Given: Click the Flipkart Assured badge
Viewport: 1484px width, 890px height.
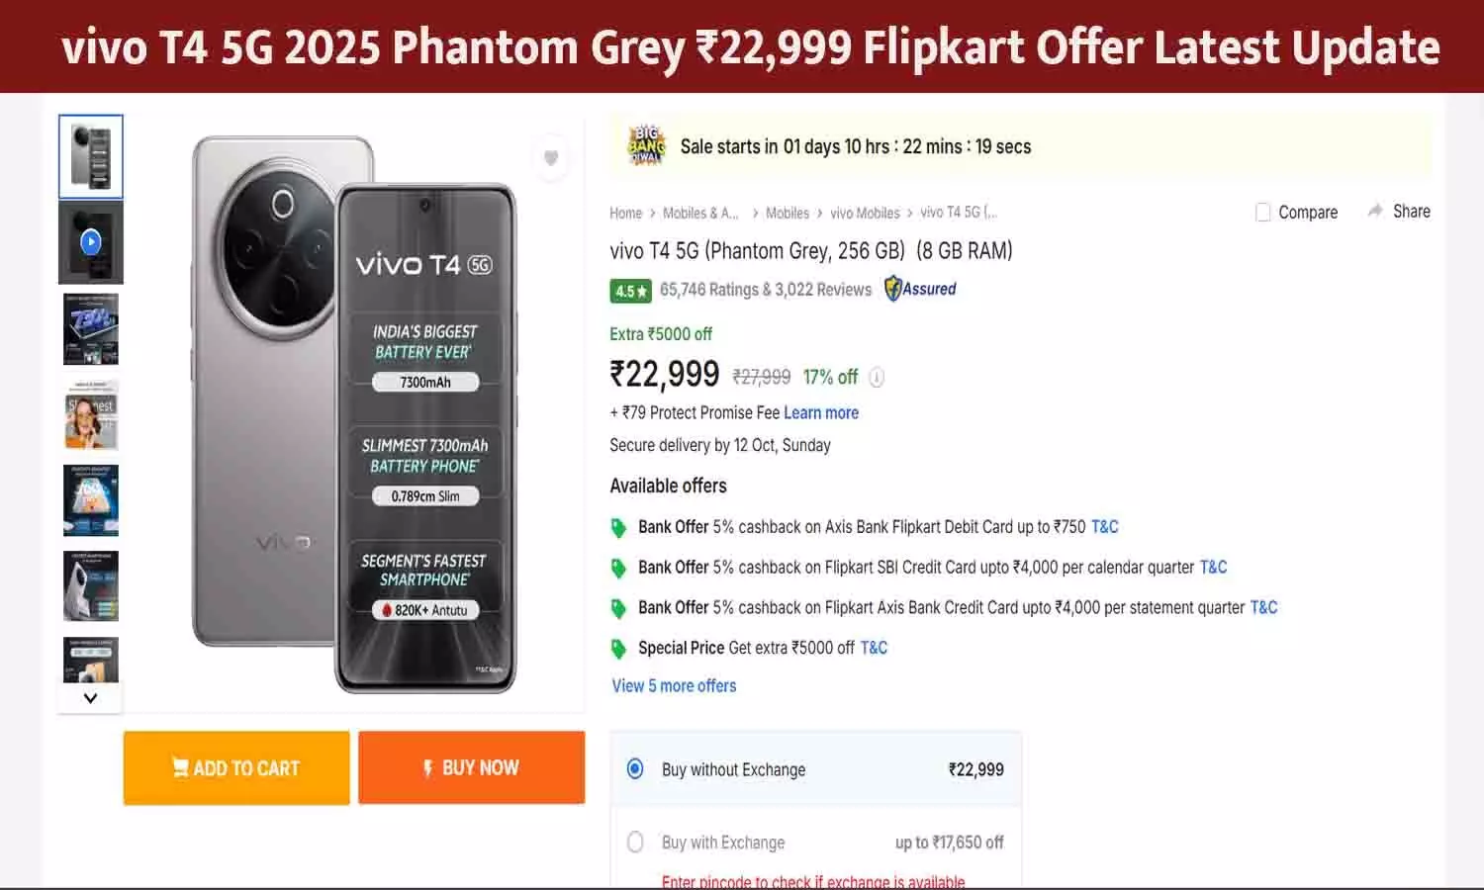Looking at the screenshot, I should pos(919,289).
